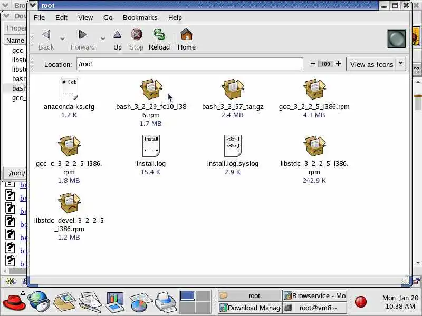The image size is (422, 316).
Task: Open the Bookmarks menu
Action: pyautogui.click(x=140, y=18)
